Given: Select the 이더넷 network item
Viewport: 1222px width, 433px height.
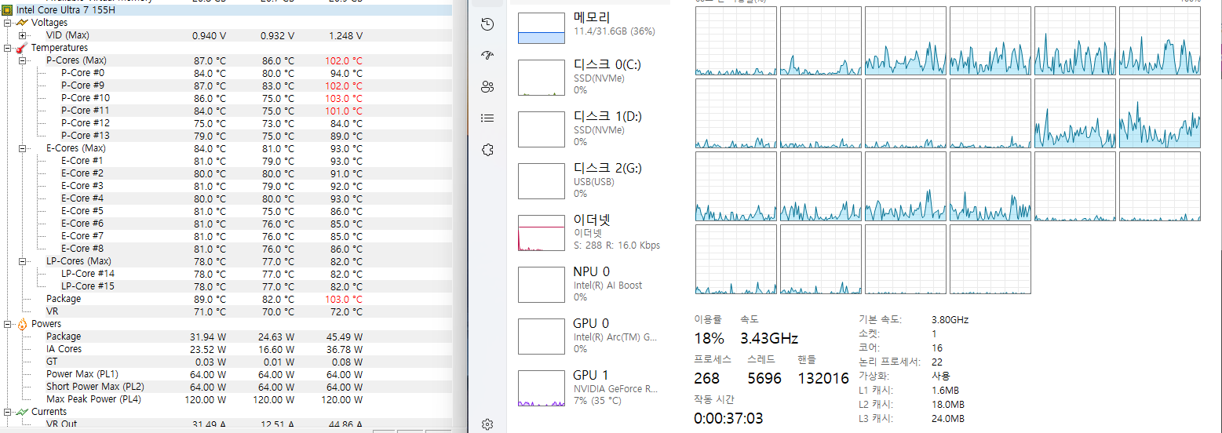Looking at the screenshot, I should tap(589, 232).
